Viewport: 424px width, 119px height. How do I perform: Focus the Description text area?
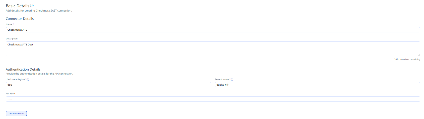point(213,49)
